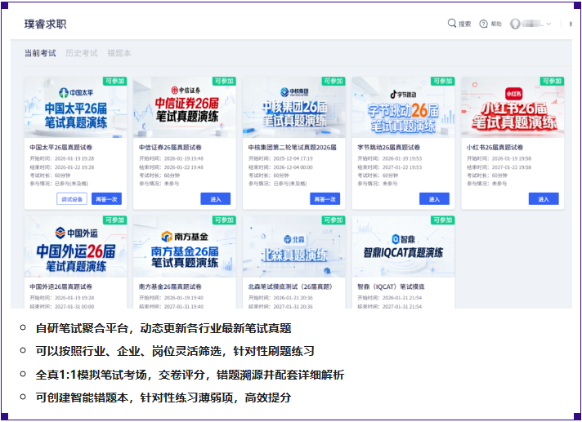Open the help question-mark icon
This screenshot has width=582, height=422.
pyautogui.click(x=483, y=24)
